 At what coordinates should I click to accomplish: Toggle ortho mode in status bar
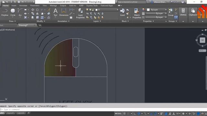coord(135,113)
